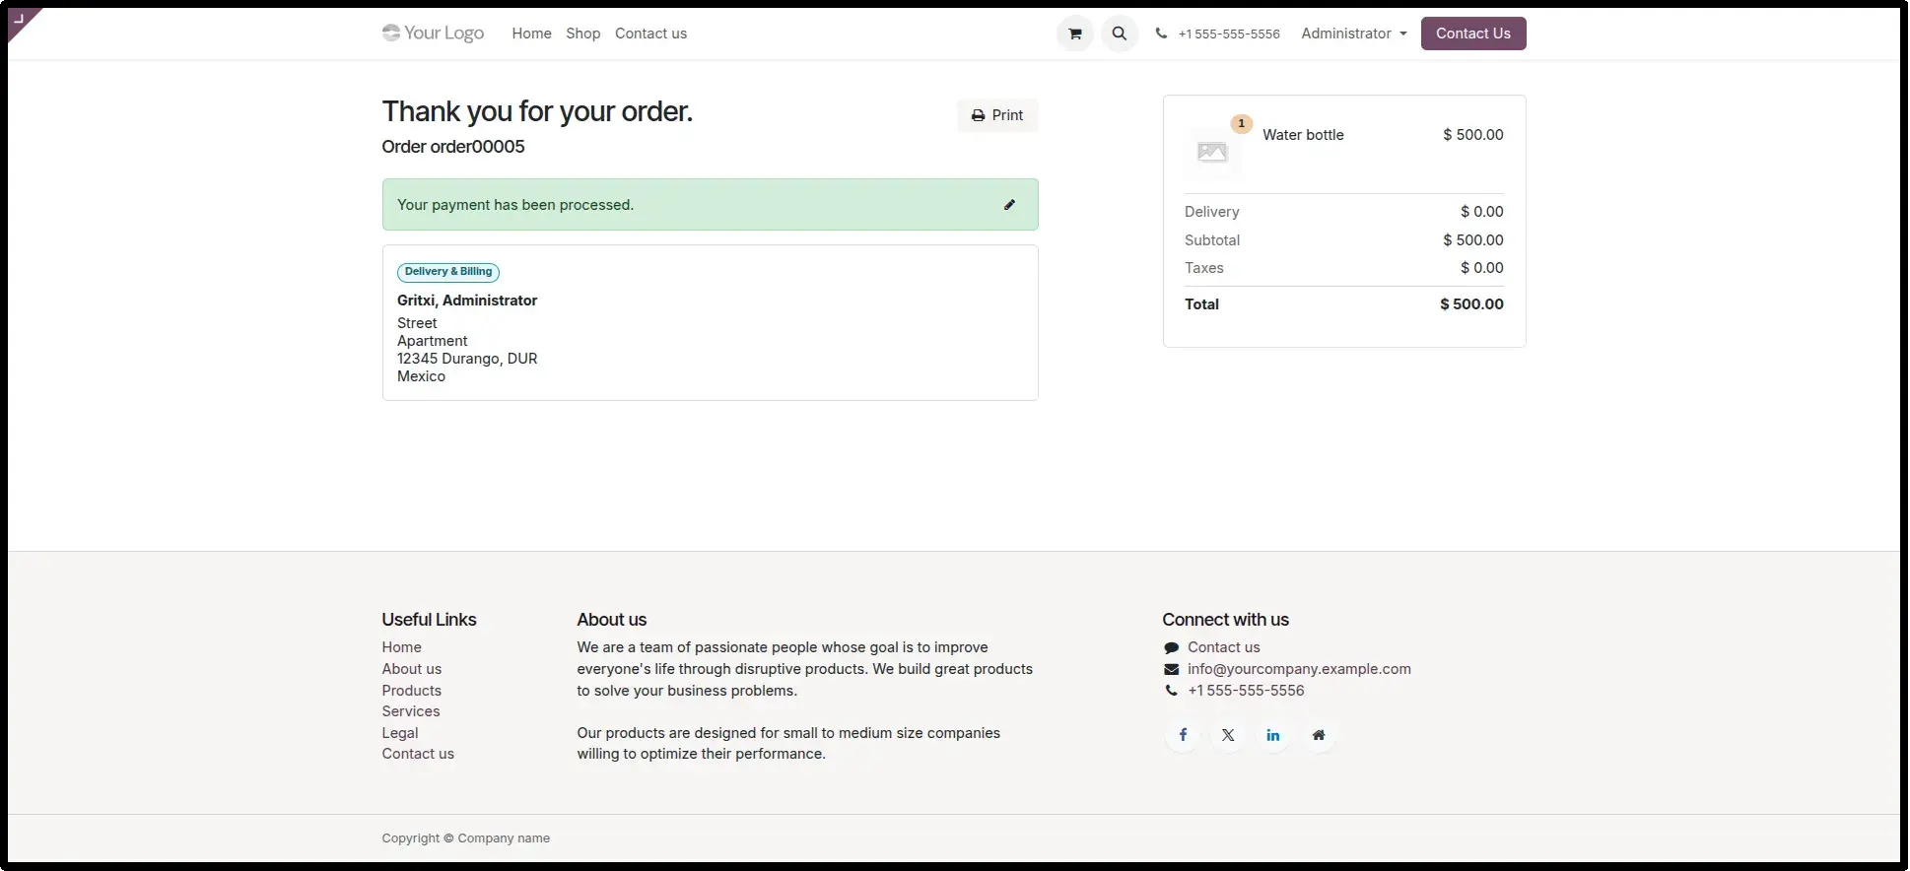Image resolution: width=1910 pixels, height=871 pixels.
Task: Open Contact us in top navigation
Action: pos(650,33)
